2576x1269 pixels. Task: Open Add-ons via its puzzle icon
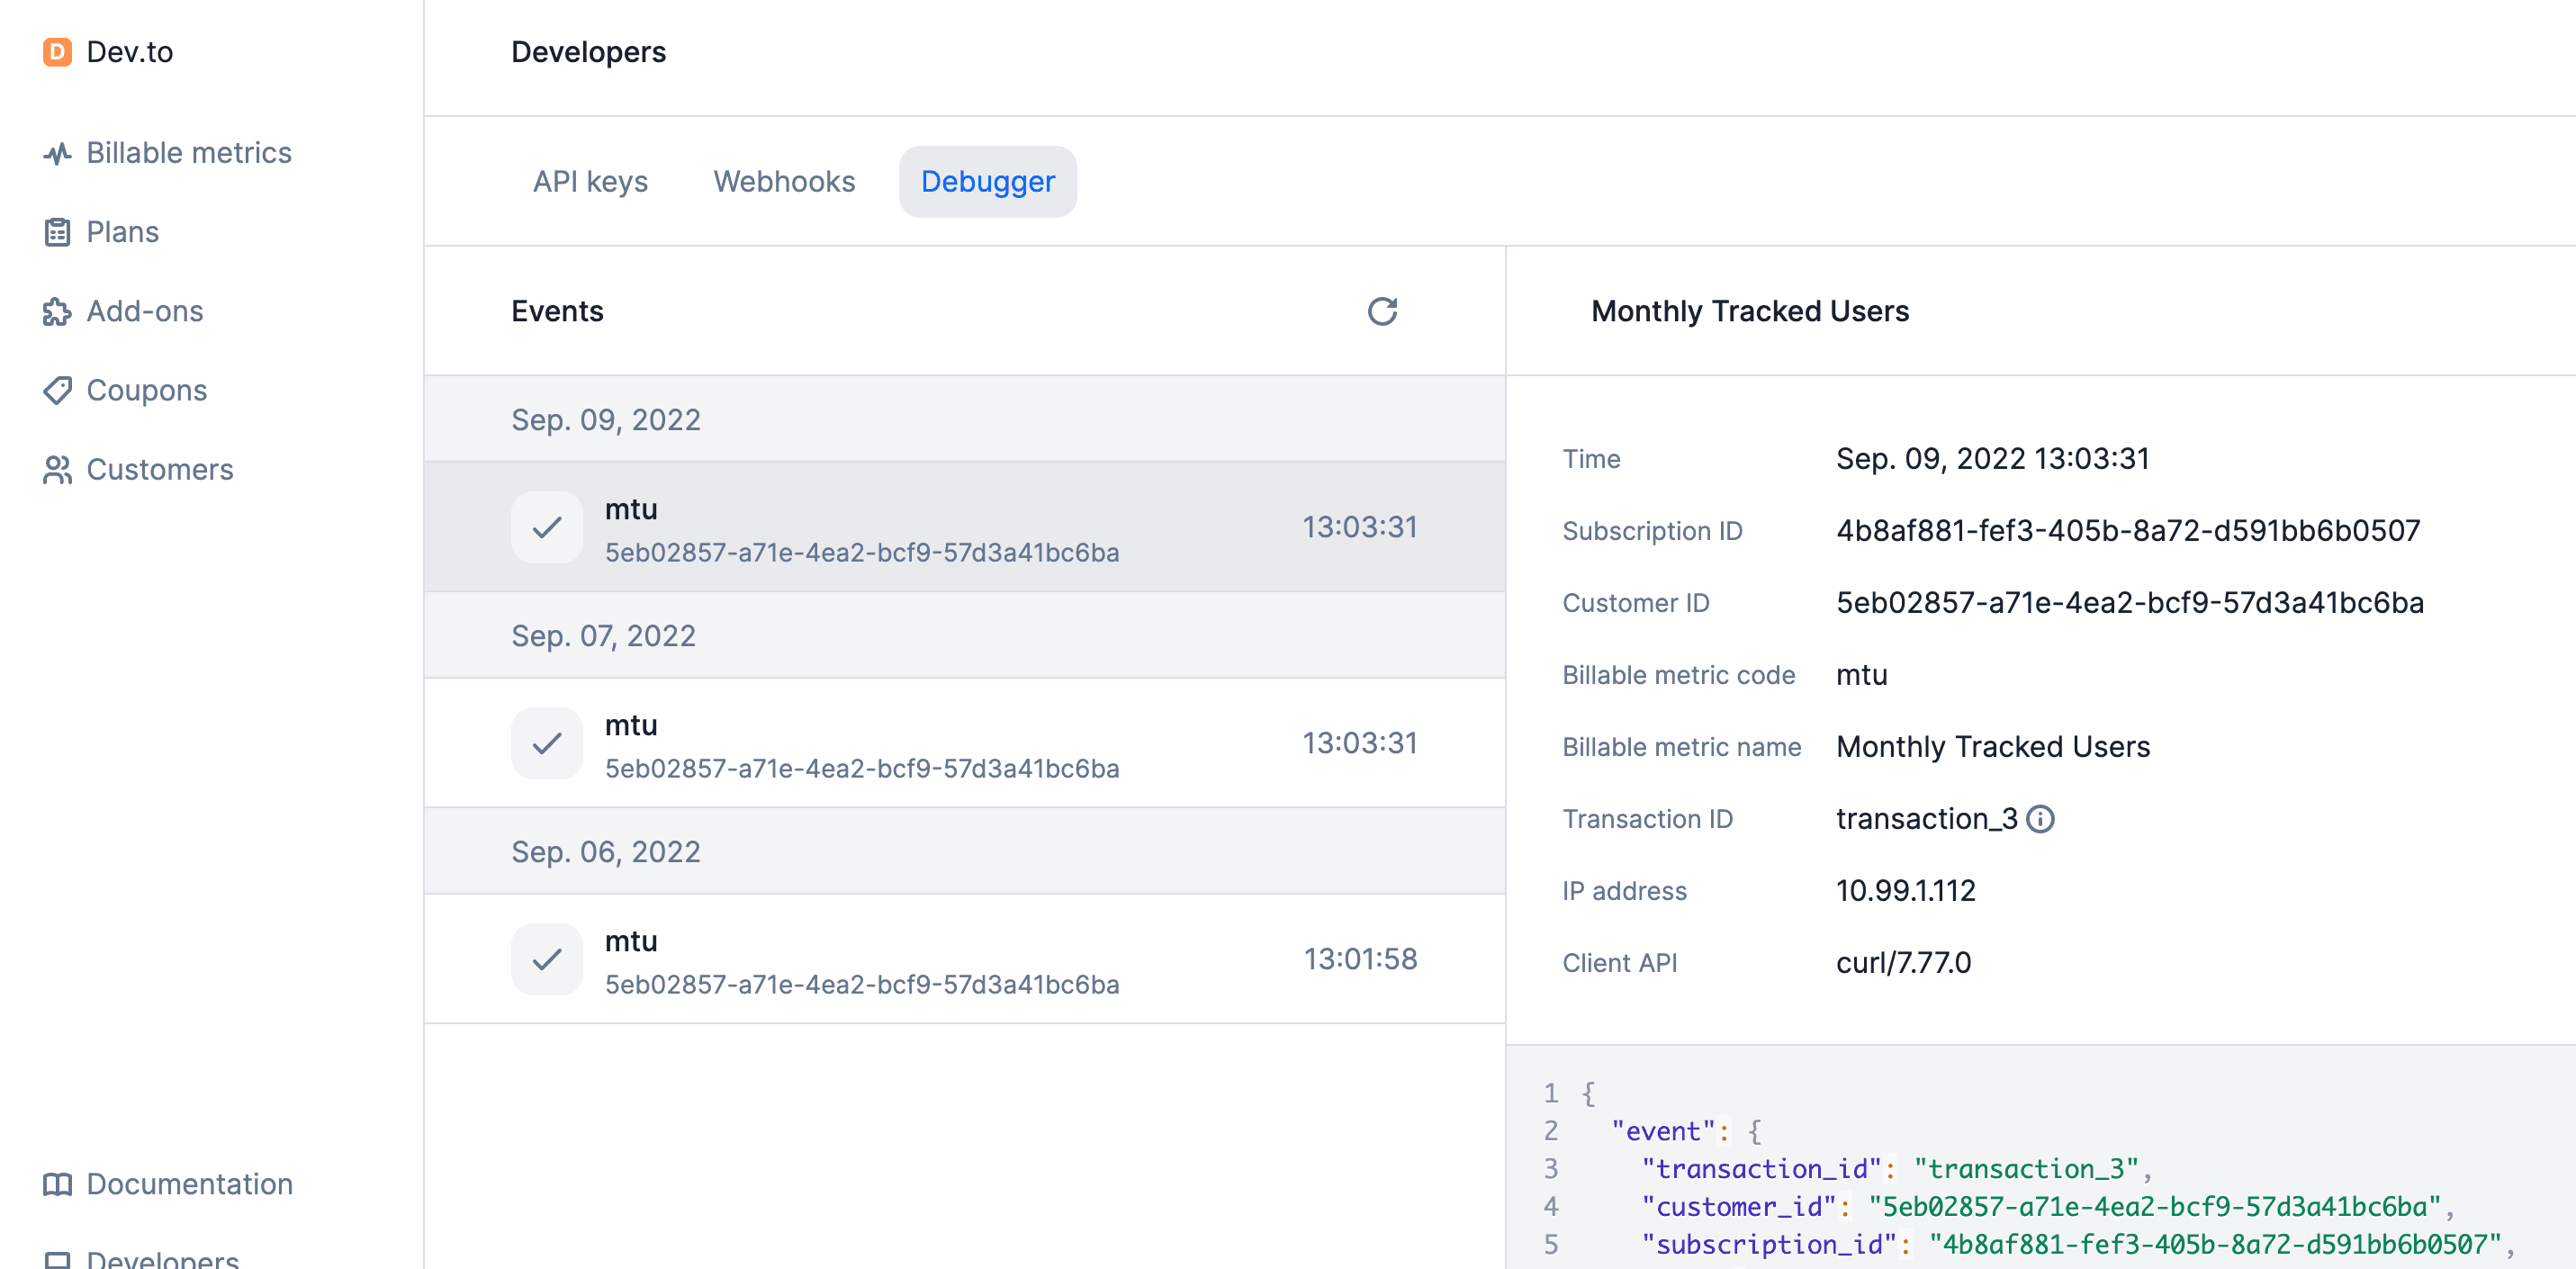coord(57,311)
